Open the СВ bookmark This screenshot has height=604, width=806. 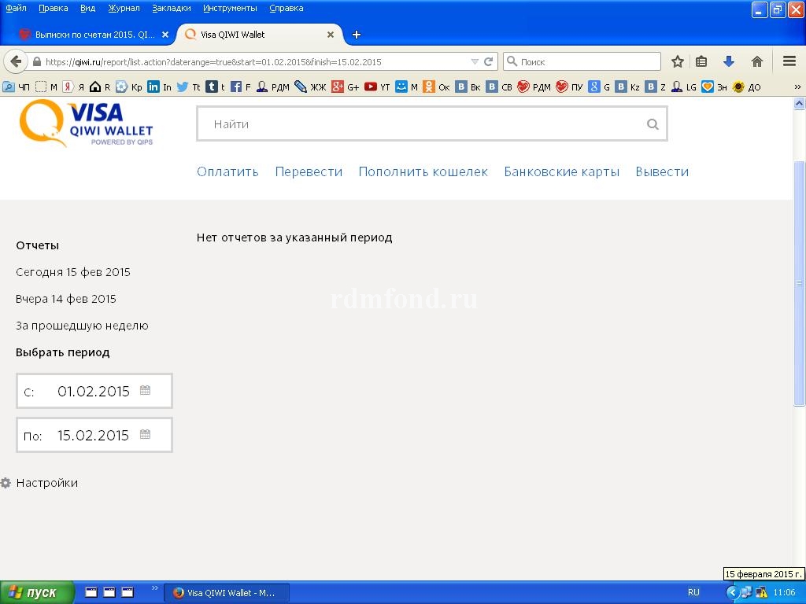[x=499, y=87]
